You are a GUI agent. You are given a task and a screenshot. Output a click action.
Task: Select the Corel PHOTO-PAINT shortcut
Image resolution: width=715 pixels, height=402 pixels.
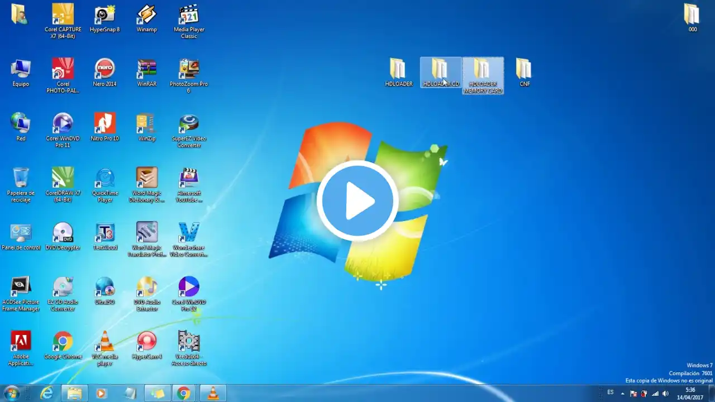click(63, 76)
